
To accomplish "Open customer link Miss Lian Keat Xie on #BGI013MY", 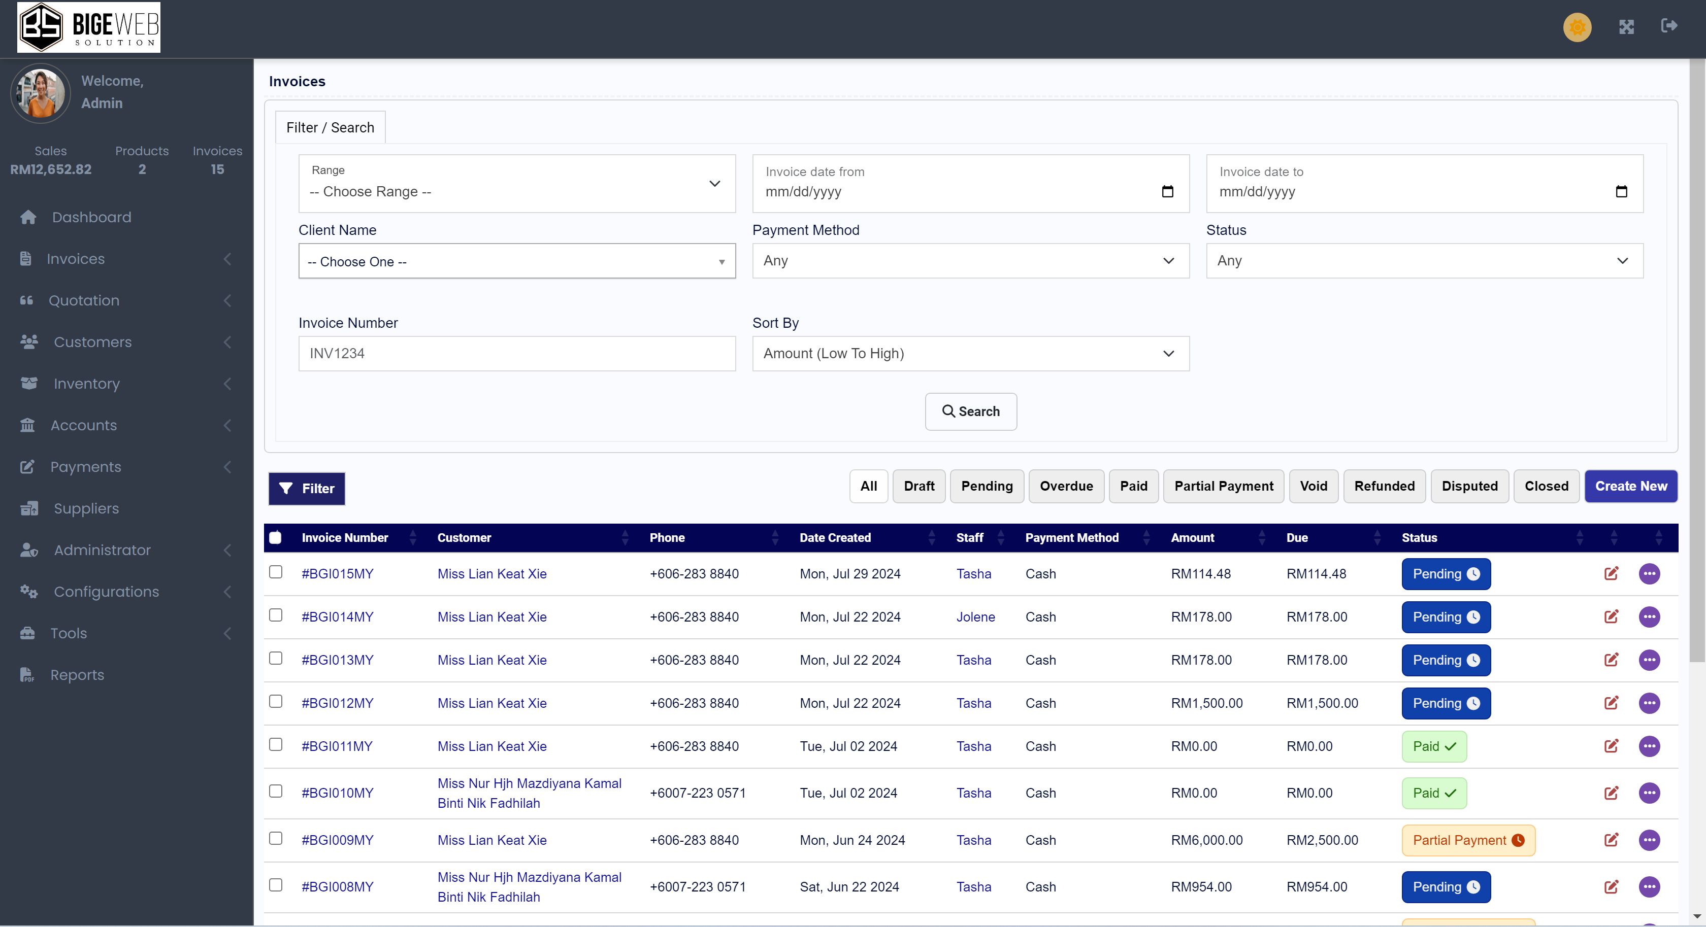I will [491, 660].
